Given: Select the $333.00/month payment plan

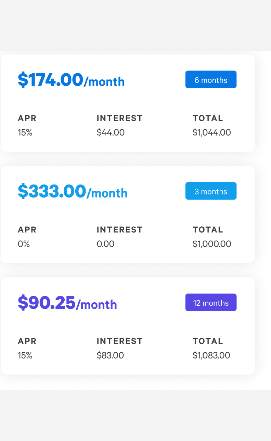Looking at the screenshot, I should (x=73, y=192).
